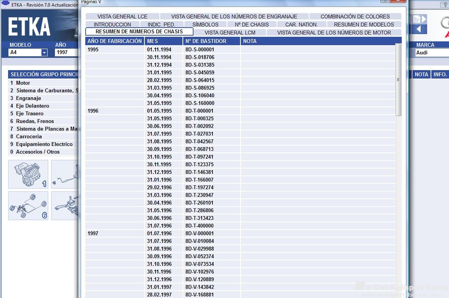449x298 pixels.
Task: Click year 1997 in AÑO DE FABRICACIÓN column
Action: [x=93, y=234]
